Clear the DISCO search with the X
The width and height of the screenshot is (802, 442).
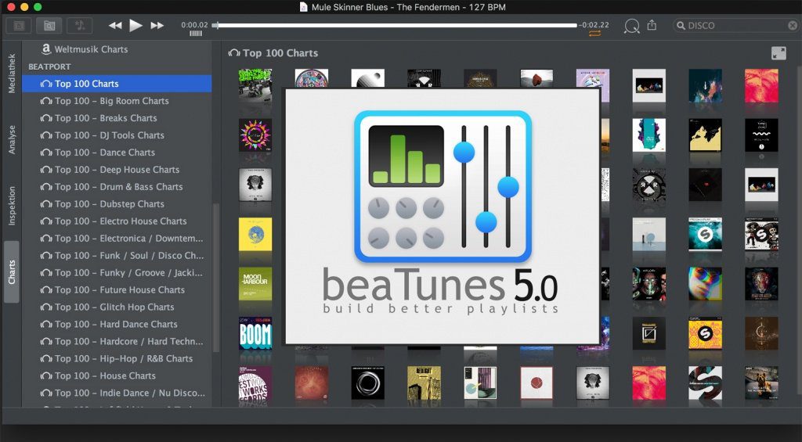[793, 25]
